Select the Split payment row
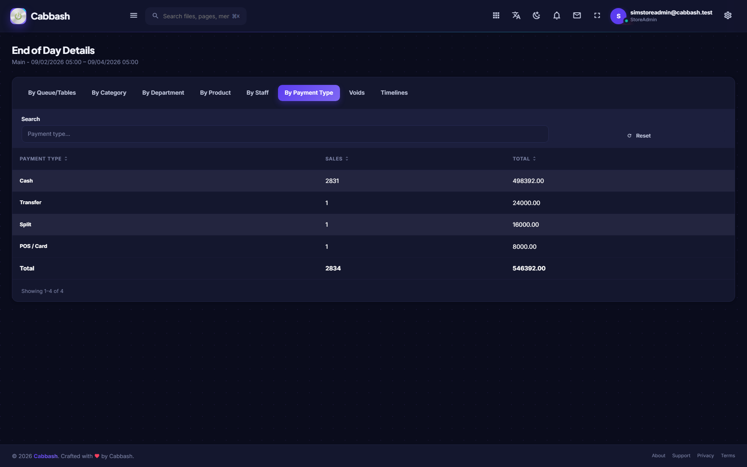 coord(373,225)
